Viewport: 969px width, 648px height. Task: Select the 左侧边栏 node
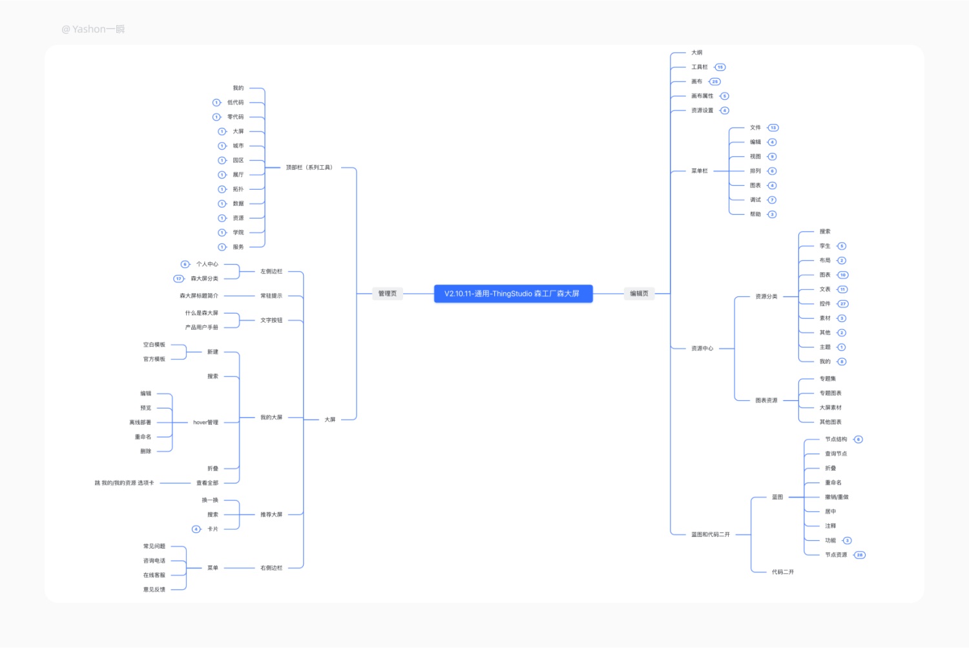tap(271, 272)
